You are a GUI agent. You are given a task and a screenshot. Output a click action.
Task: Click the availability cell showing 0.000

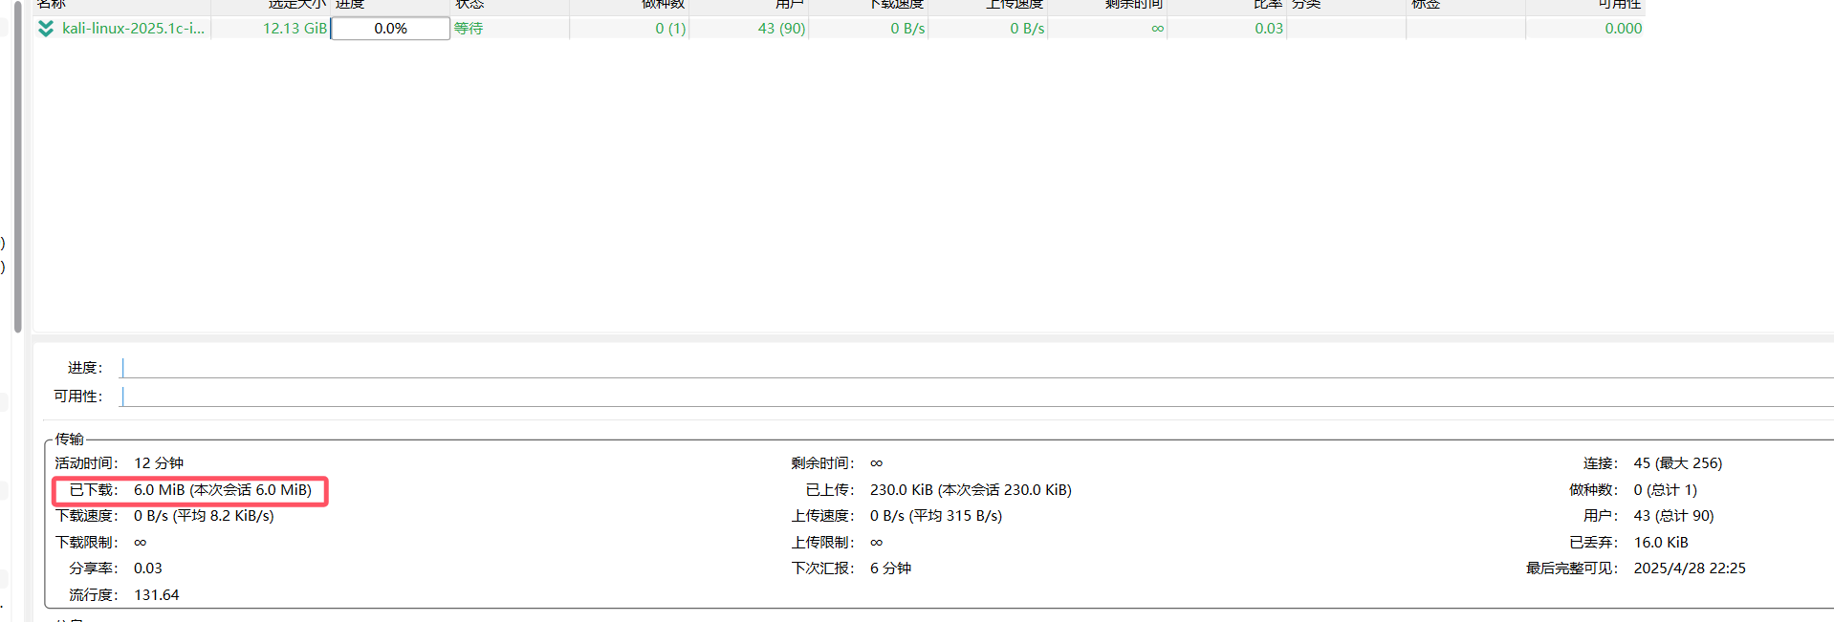tap(1623, 29)
